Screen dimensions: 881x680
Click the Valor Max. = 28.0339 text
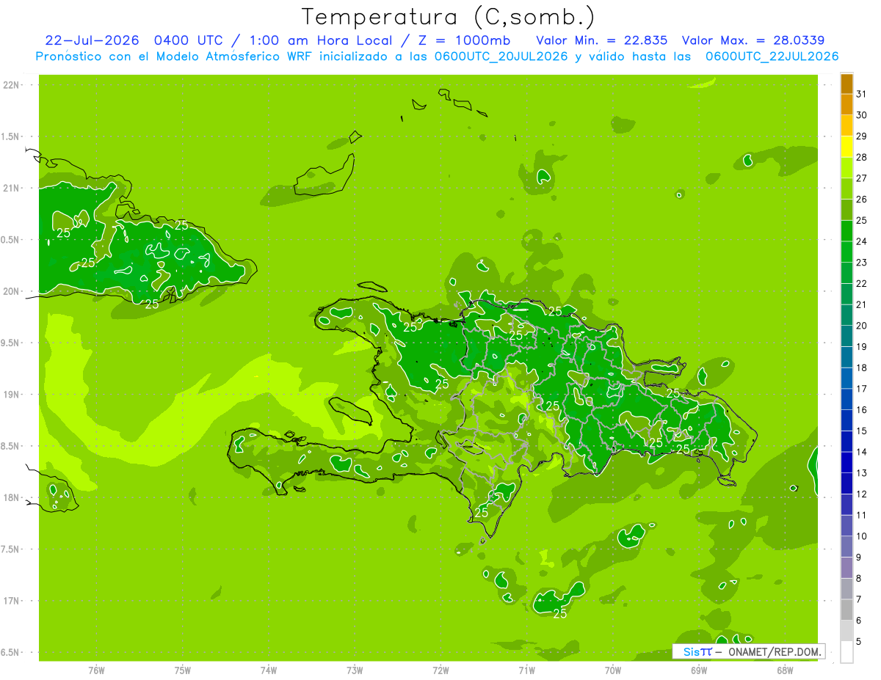pos(760,40)
